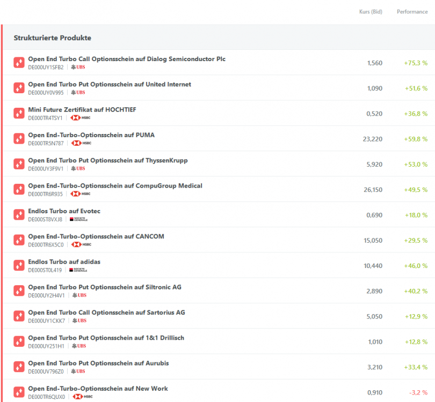This screenshot has height=402, width=435.
Task: Open Turbo Put Optionsschein auf Aurubis
Action: click(98, 363)
